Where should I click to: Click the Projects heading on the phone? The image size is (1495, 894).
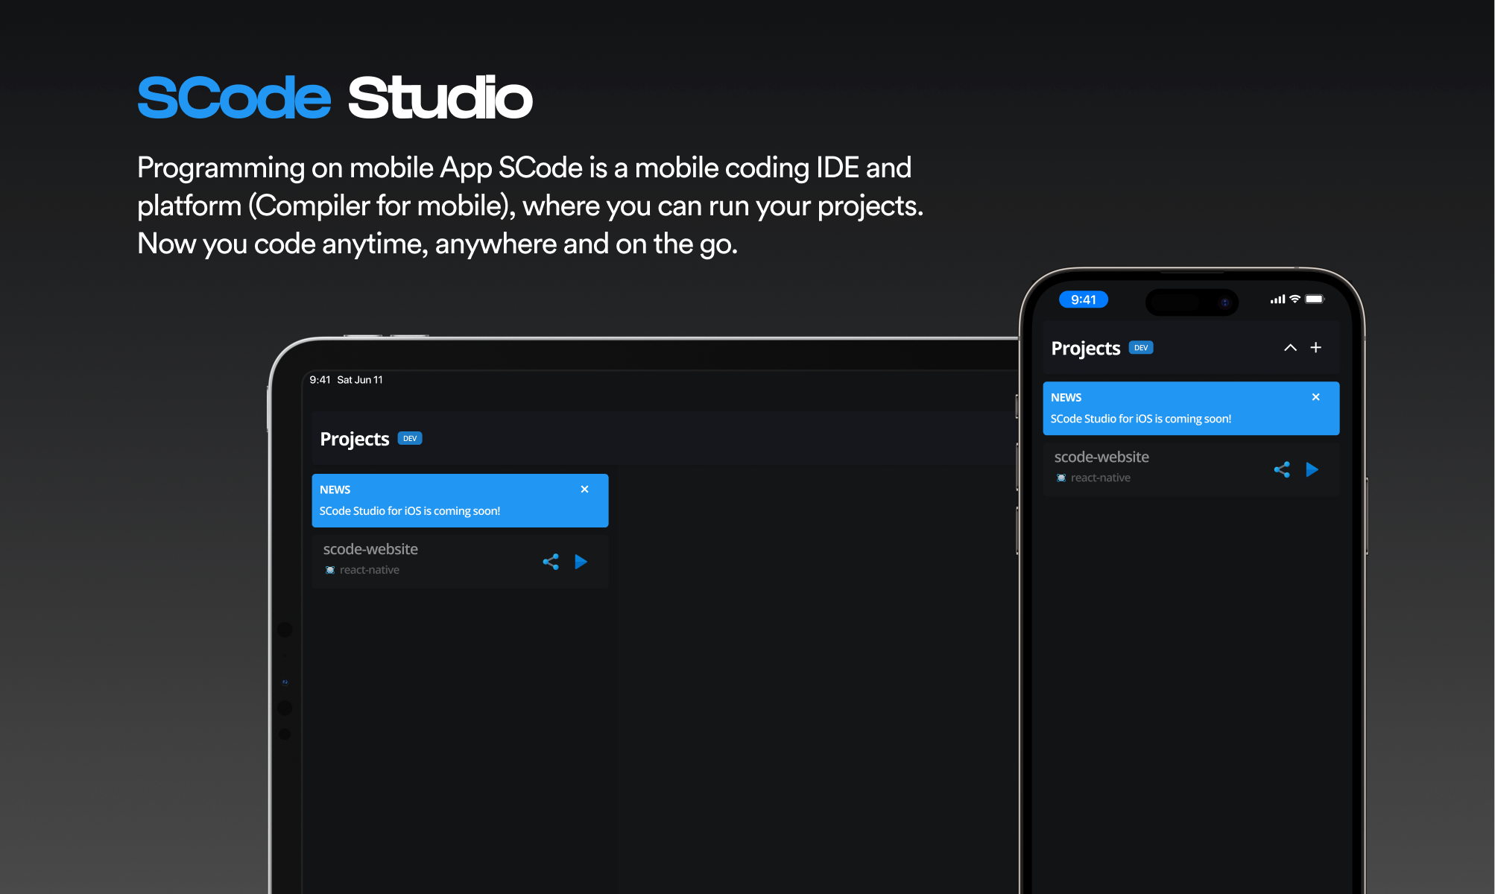coord(1086,348)
